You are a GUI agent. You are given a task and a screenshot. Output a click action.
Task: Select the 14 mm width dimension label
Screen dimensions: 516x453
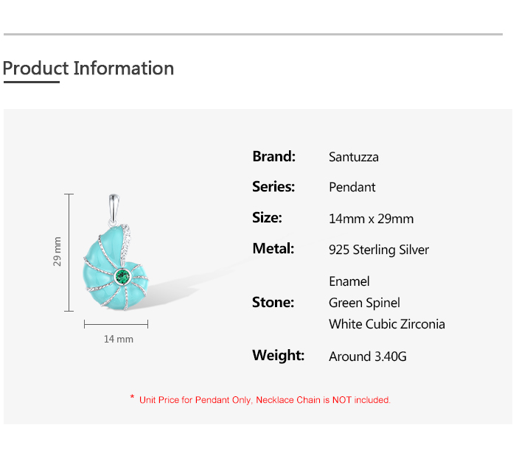coord(118,339)
